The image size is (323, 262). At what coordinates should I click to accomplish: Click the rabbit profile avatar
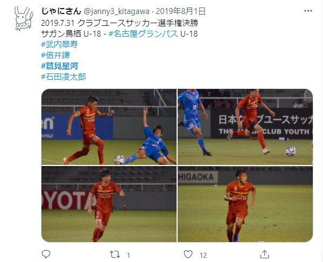(22, 18)
